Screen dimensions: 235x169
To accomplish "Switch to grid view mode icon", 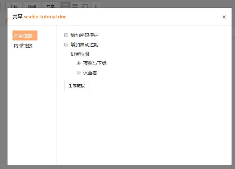I will click(x=75, y=6).
